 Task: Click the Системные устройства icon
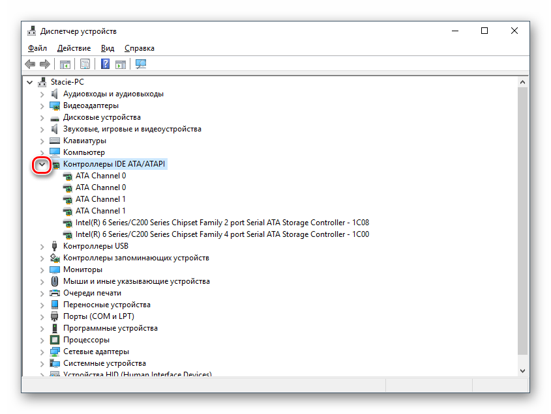click(x=55, y=363)
